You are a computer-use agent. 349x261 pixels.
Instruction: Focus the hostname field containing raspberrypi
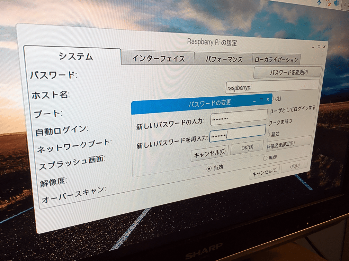pos(272,87)
